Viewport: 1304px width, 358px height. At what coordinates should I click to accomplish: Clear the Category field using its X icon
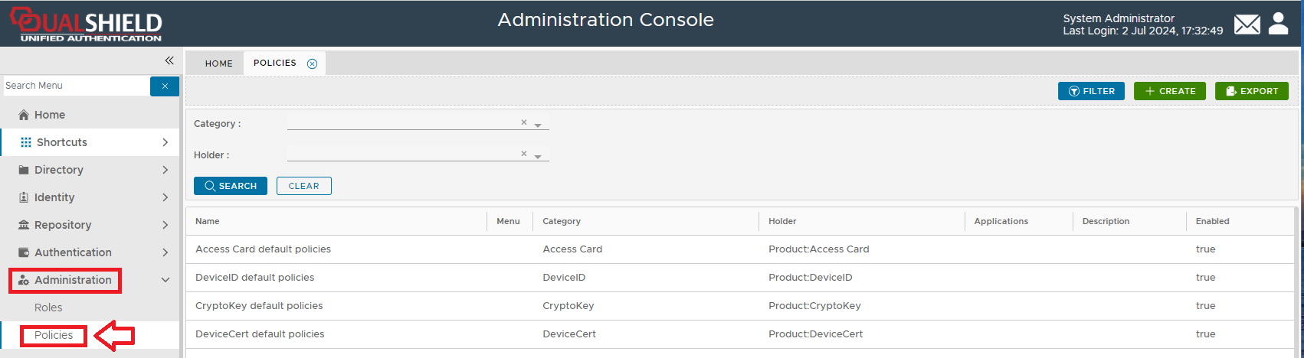pyautogui.click(x=524, y=122)
